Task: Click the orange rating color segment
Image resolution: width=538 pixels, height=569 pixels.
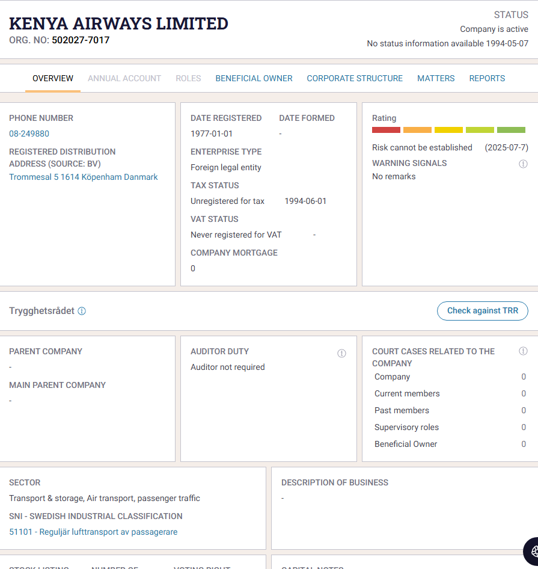Action: (417, 130)
